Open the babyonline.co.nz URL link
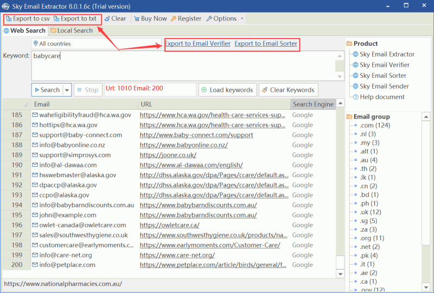This screenshot has height=293, width=434. click(184, 145)
